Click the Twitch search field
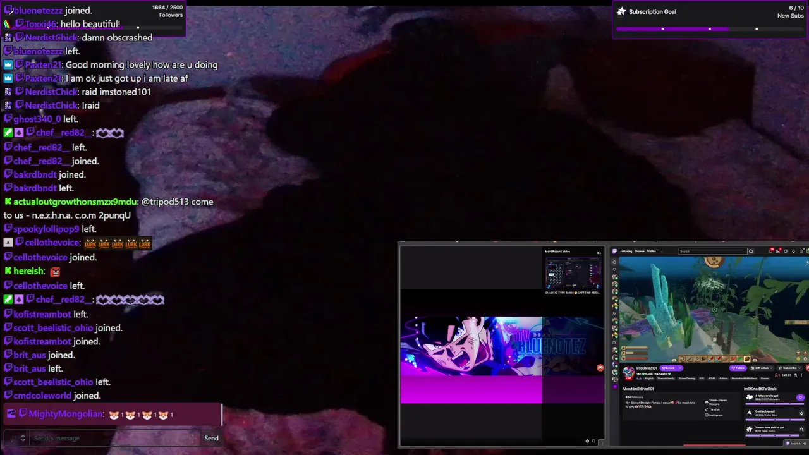 click(x=713, y=252)
